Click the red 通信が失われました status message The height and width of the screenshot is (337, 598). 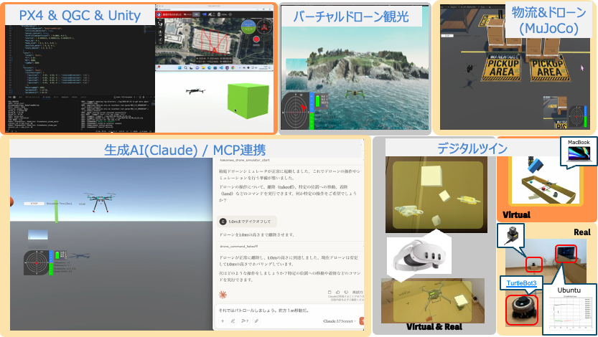pyautogui.click(x=172, y=14)
